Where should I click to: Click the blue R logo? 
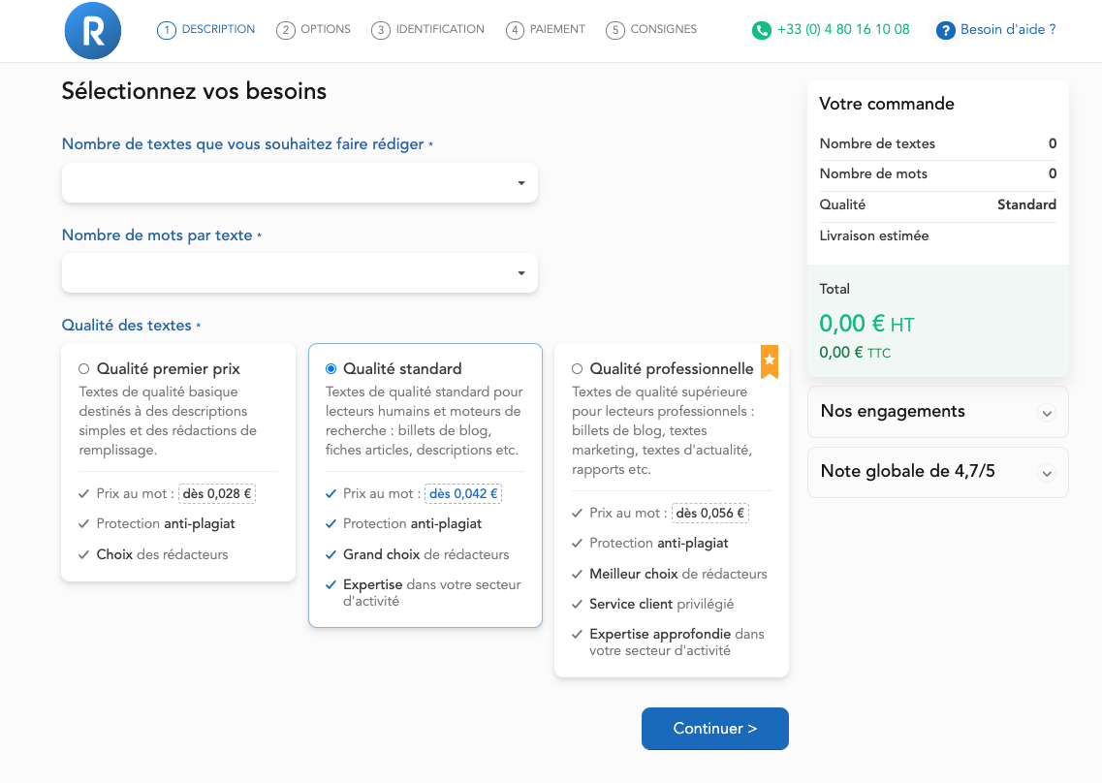pos(92,31)
